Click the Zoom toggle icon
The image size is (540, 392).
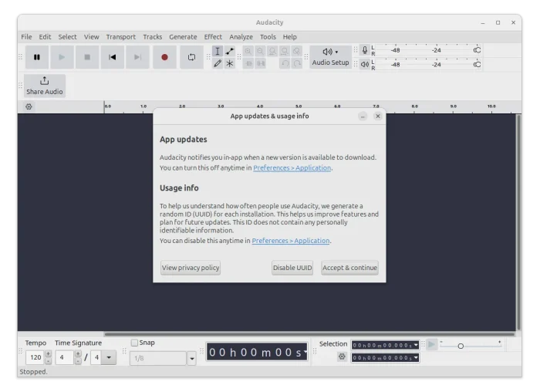(296, 52)
